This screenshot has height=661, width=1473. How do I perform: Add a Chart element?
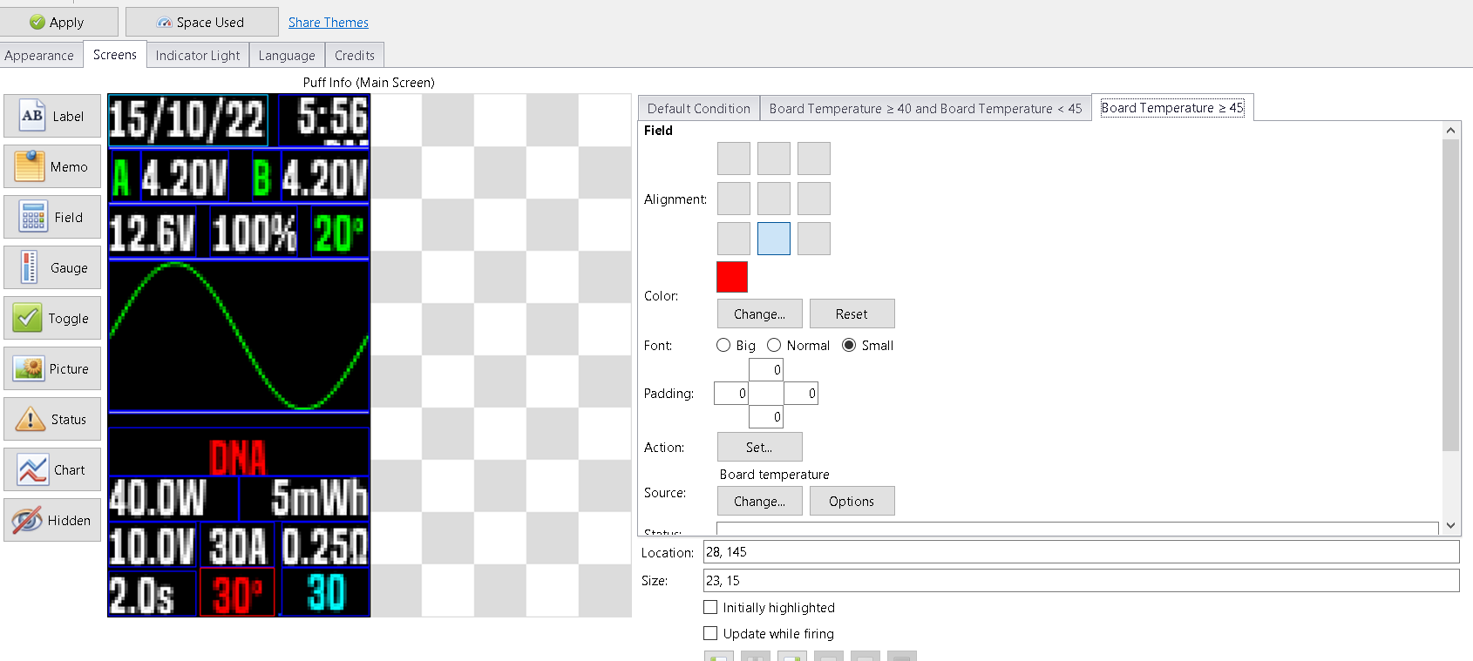(52, 470)
